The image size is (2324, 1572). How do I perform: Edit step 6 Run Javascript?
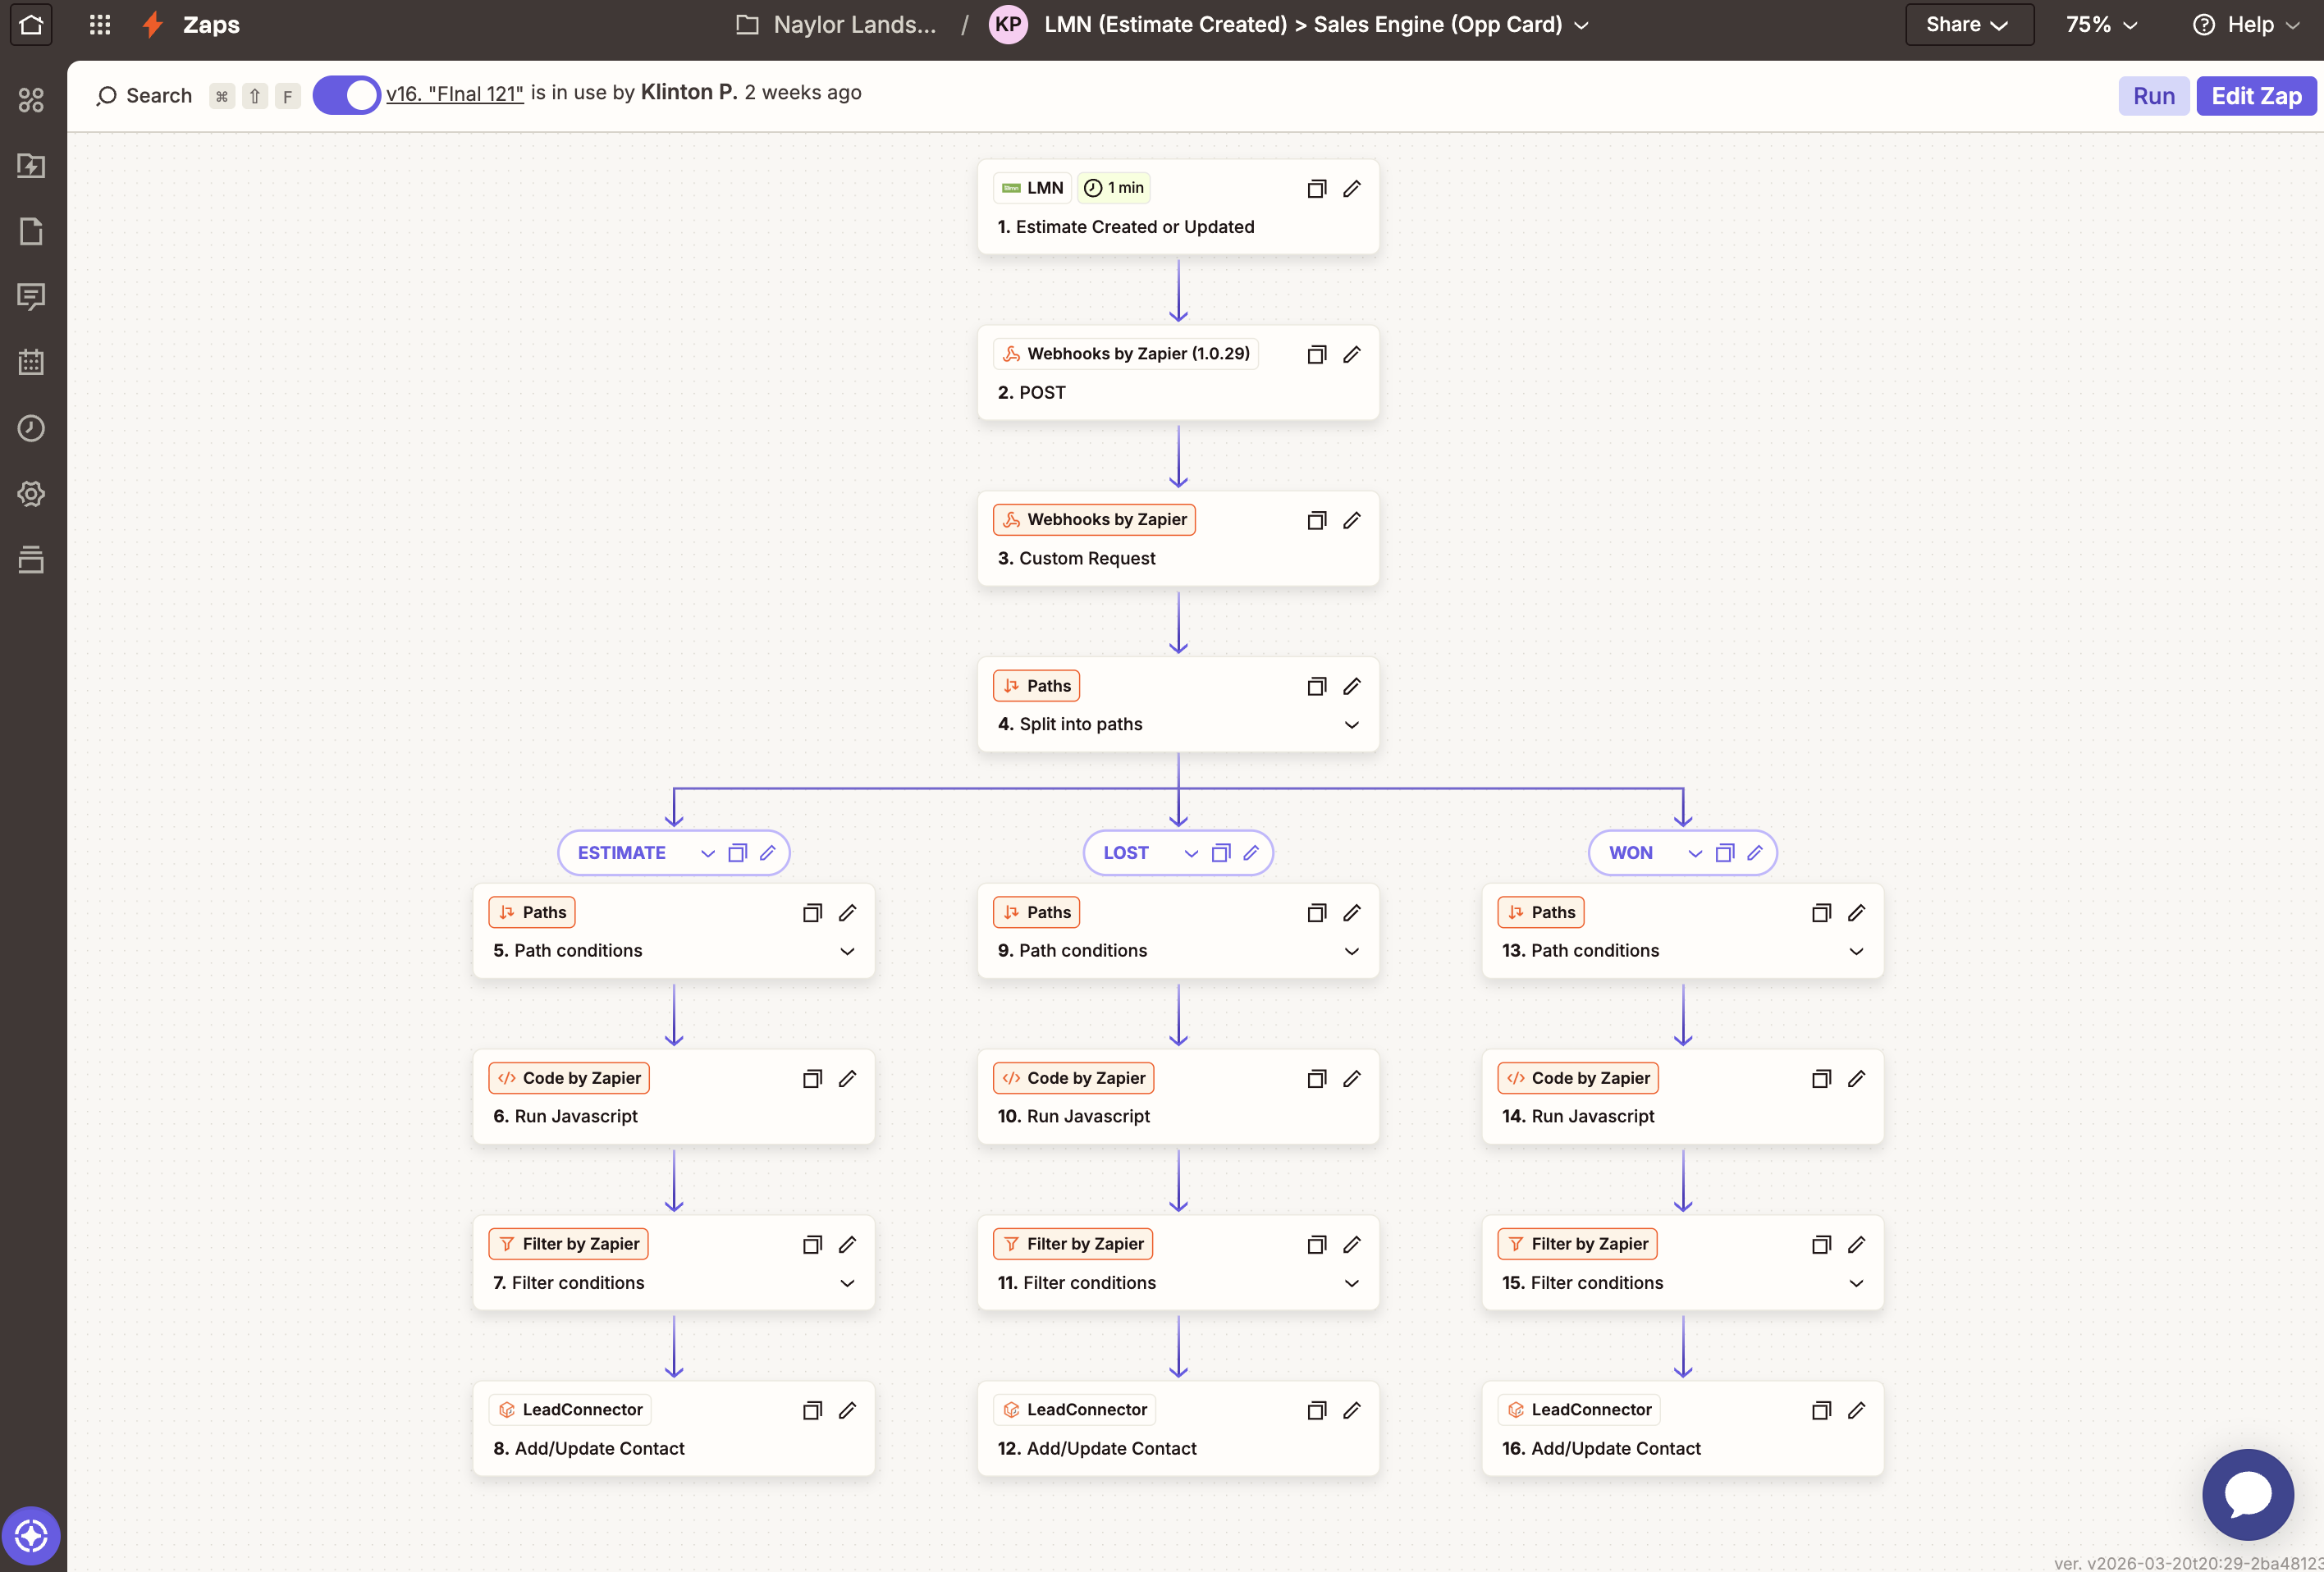847,1079
